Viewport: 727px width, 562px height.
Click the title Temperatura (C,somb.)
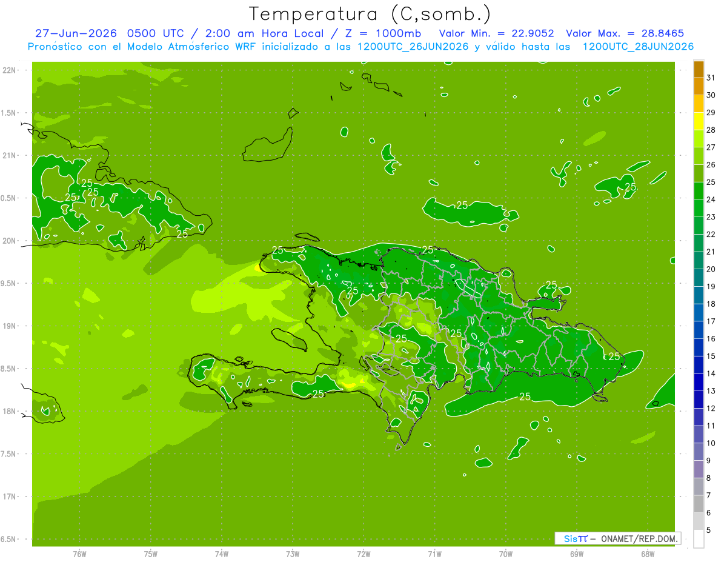[x=370, y=15]
